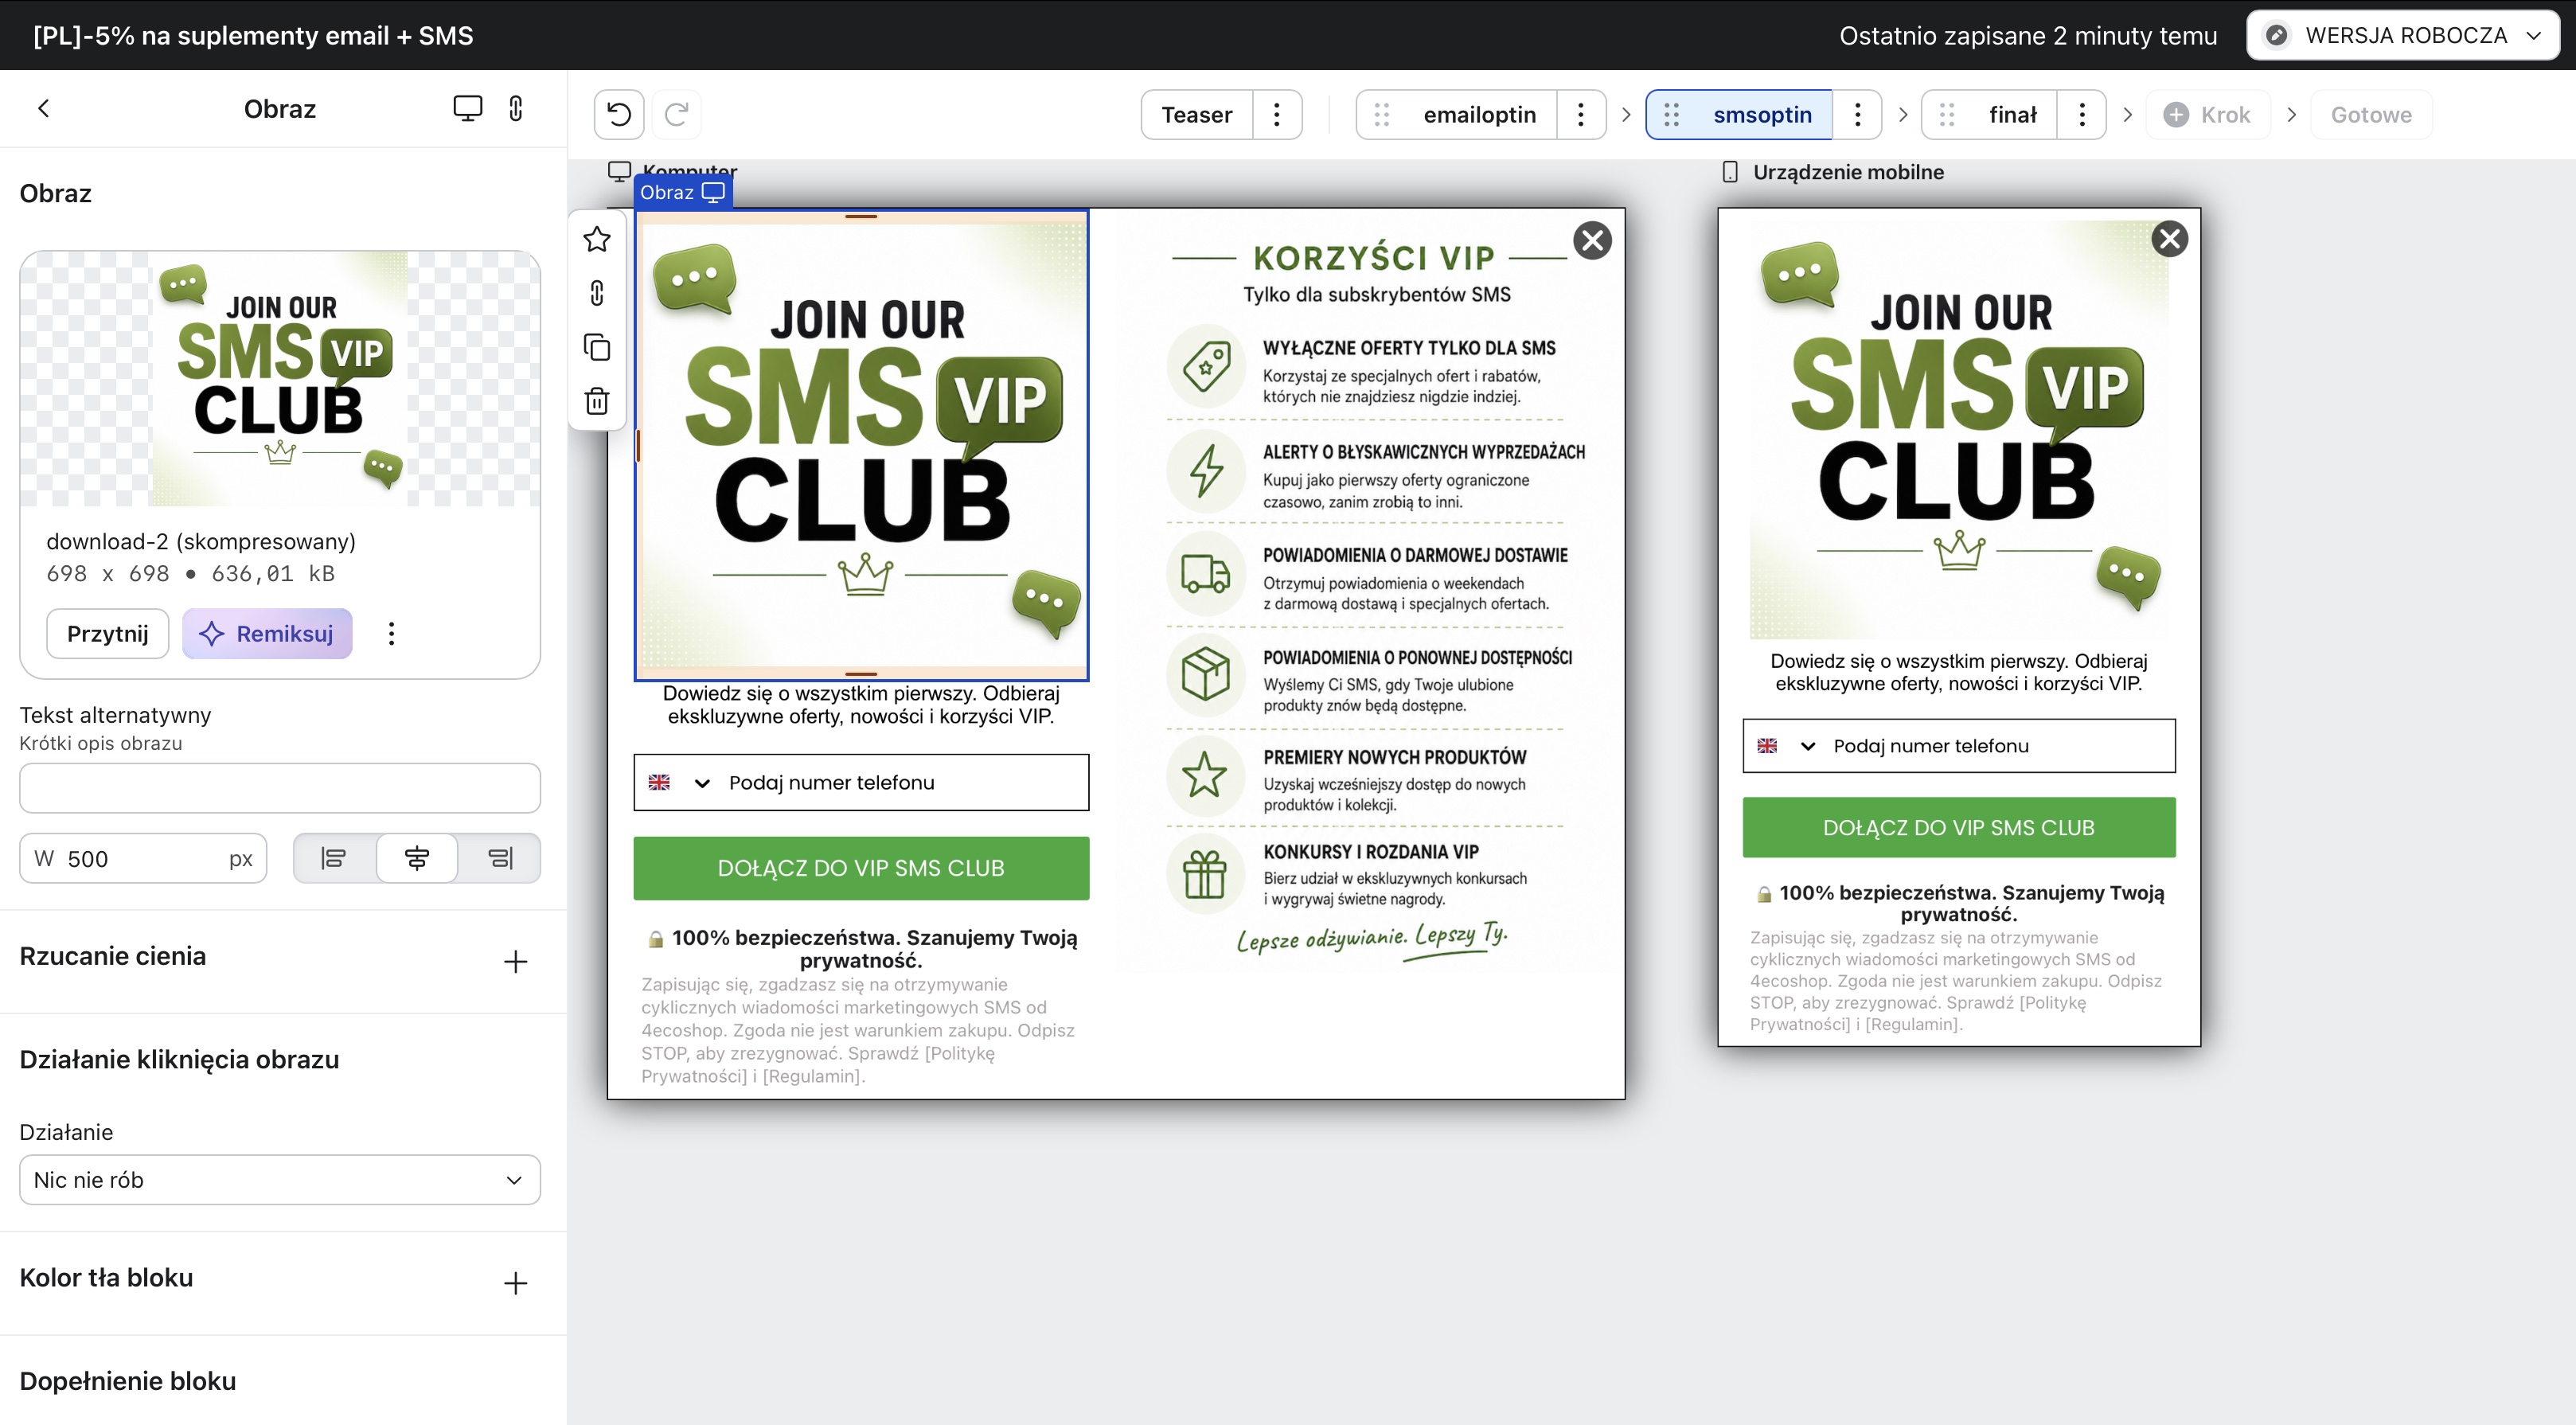The image size is (2576, 1425).
Task: Switch to the finał step
Action: click(x=2012, y=114)
